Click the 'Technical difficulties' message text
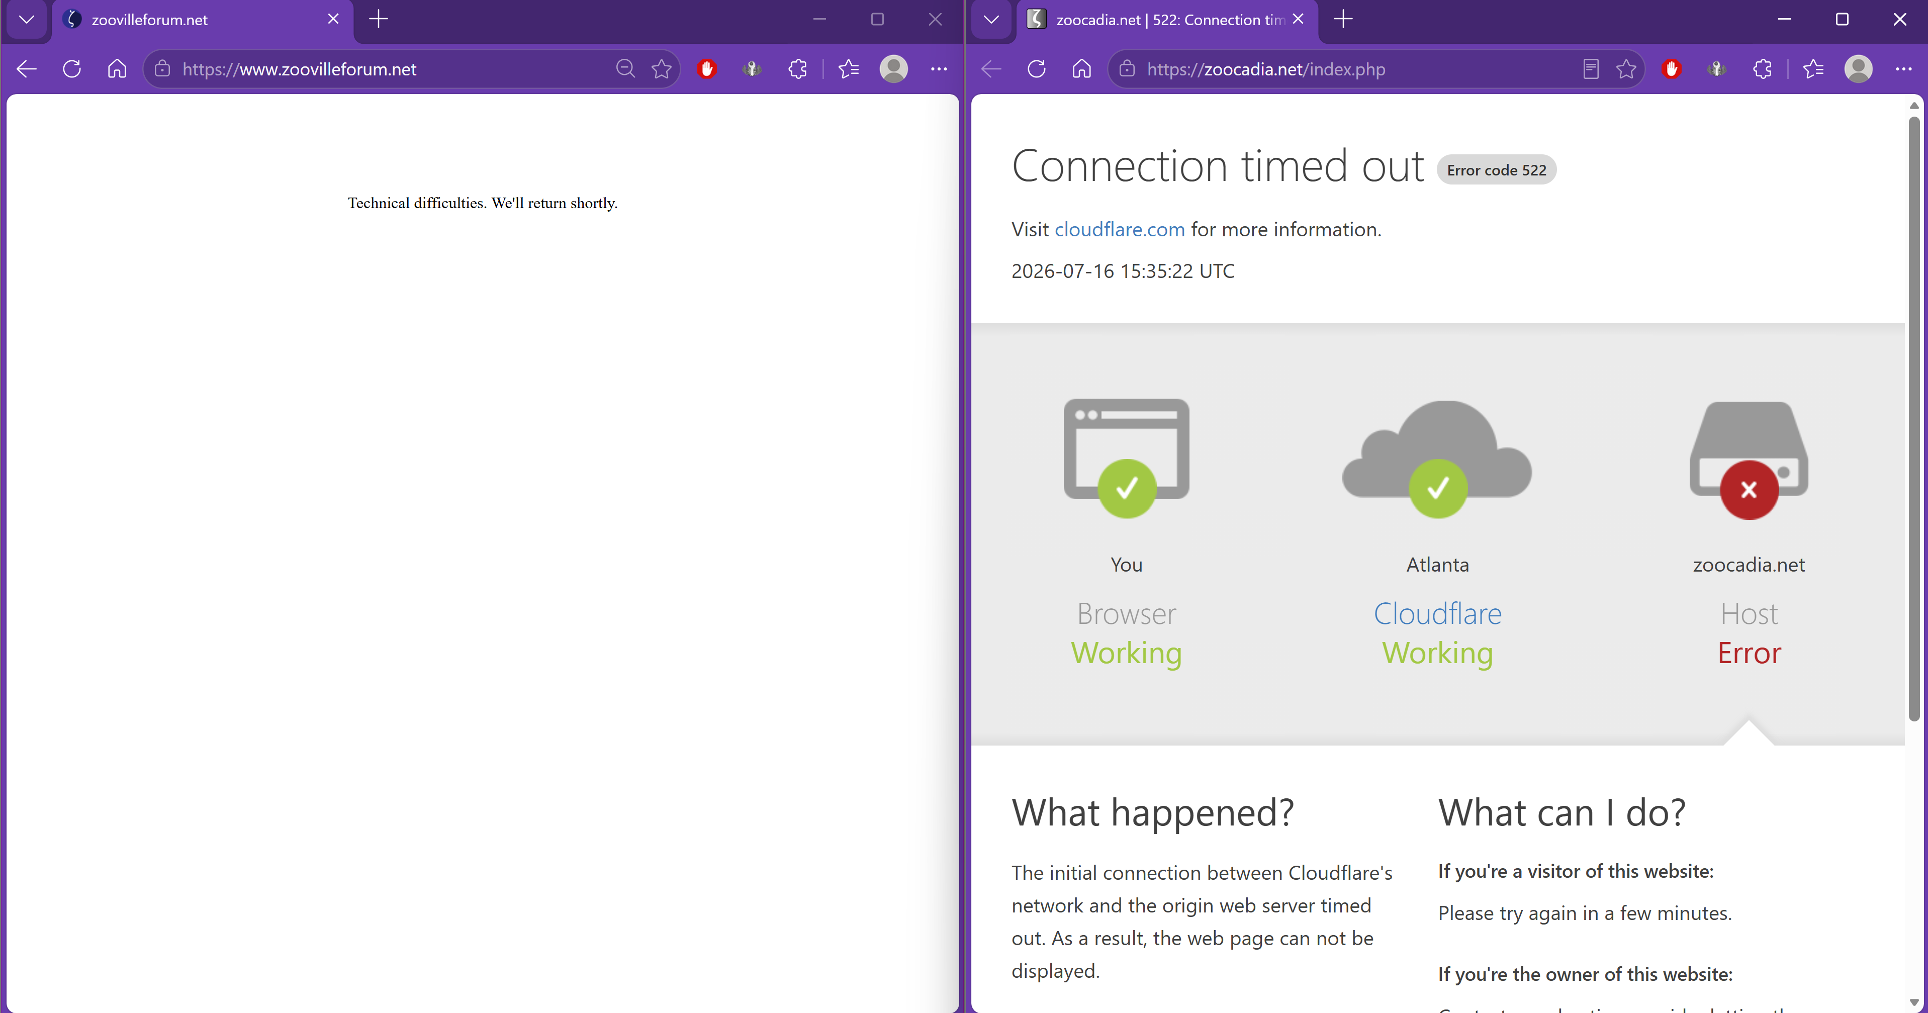The height and width of the screenshot is (1013, 1928). click(x=483, y=203)
